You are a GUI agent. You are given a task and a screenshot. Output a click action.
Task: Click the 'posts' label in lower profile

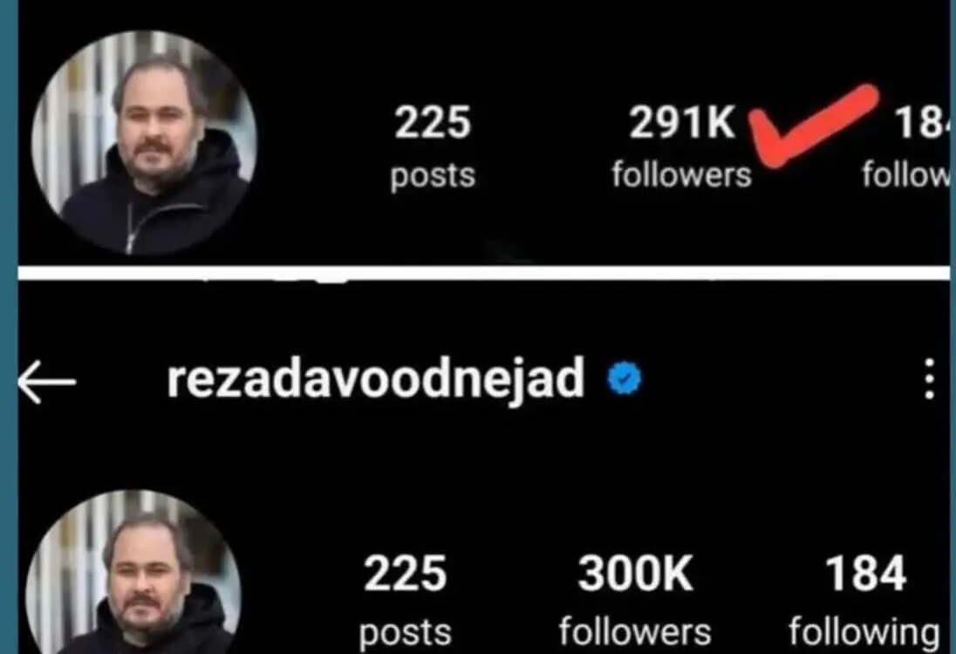405,633
